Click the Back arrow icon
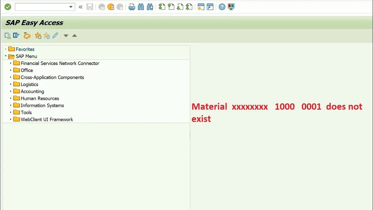373x210 pixels. pyautogui.click(x=102, y=7)
